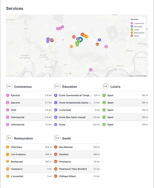Click the Commerces score 1.5 badge
154x188 pixels.
point(9,87)
